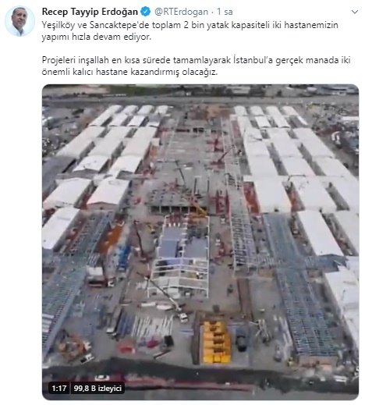Click the blue verified badge icon
This screenshot has height=405, width=365.
146,12
